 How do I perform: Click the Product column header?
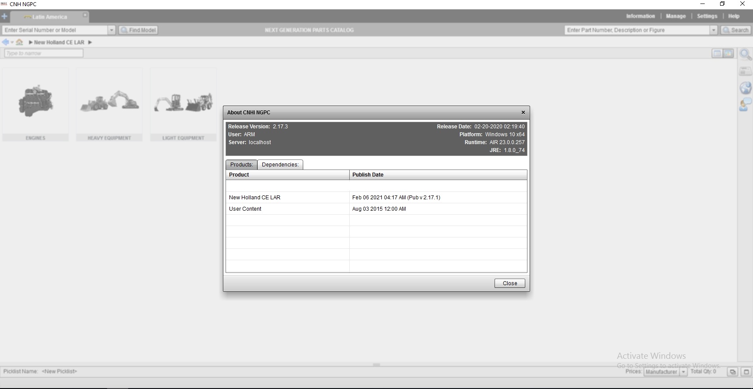click(x=288, y=175)
